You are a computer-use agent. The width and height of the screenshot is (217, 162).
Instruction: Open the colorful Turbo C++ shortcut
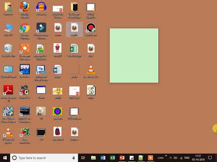[25, 92]
